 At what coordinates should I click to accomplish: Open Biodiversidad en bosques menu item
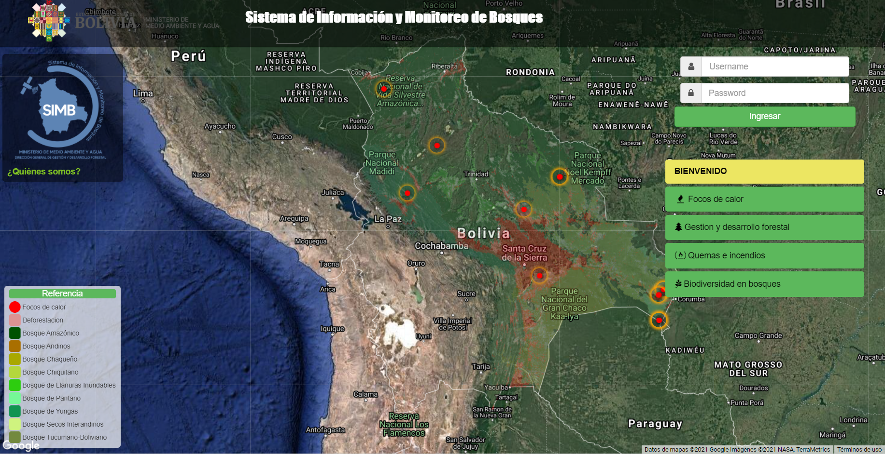click(x=765, y=284)
